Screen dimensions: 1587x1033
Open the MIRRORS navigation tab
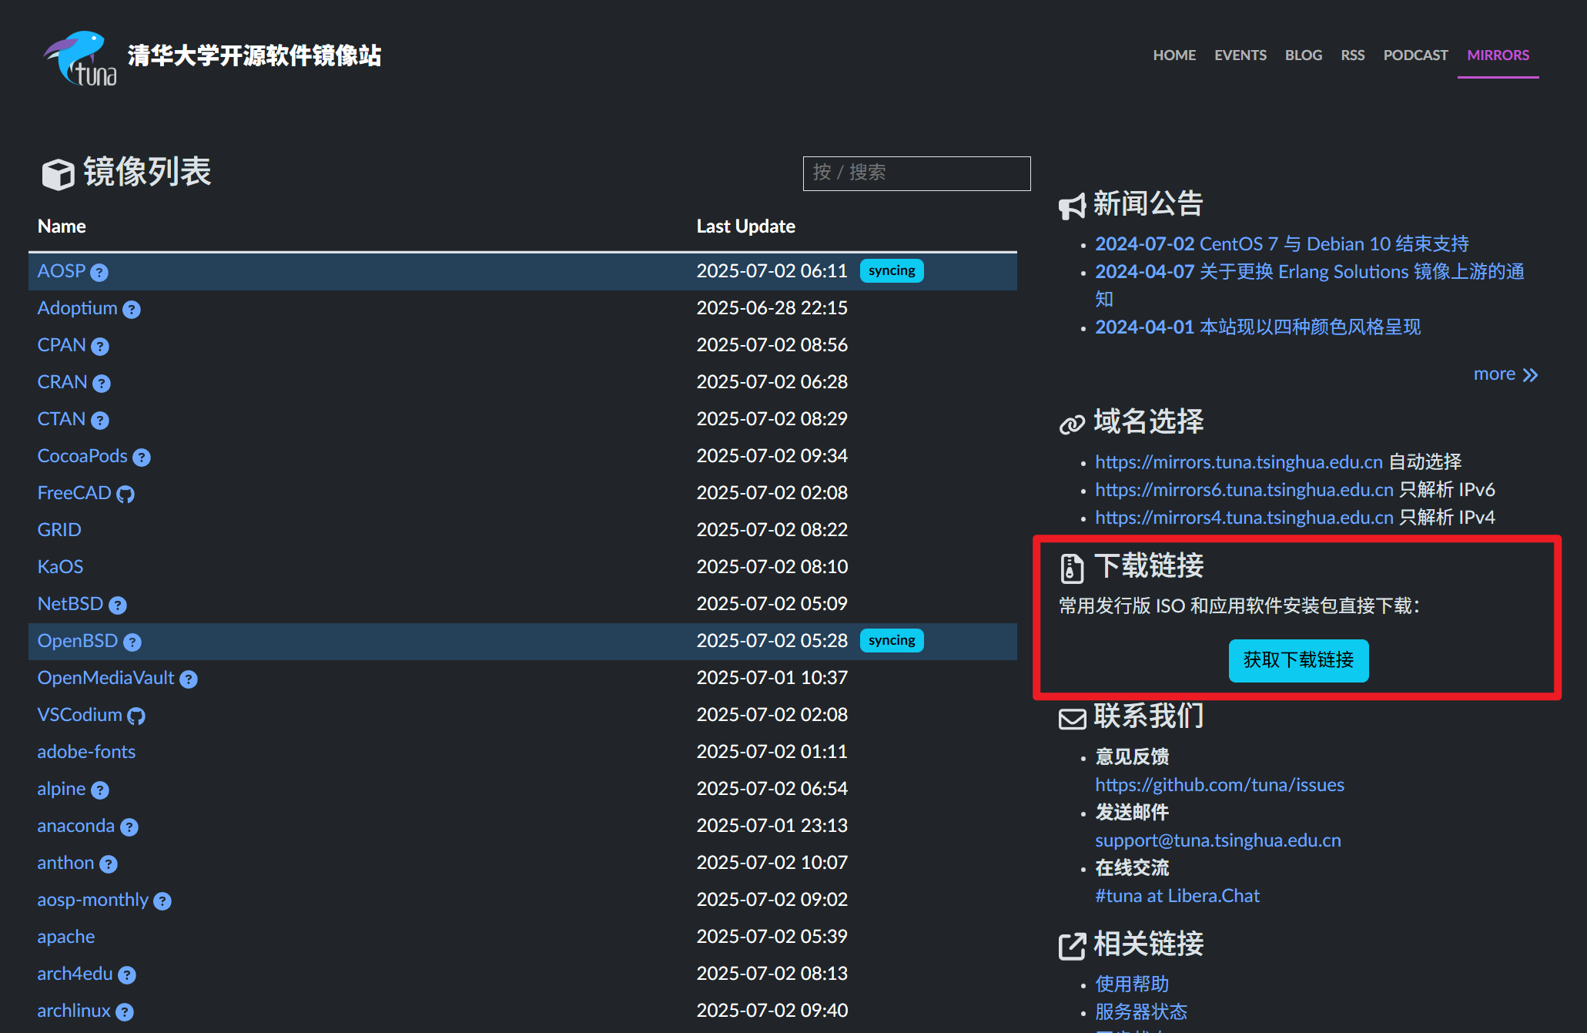click(1498, 55)
